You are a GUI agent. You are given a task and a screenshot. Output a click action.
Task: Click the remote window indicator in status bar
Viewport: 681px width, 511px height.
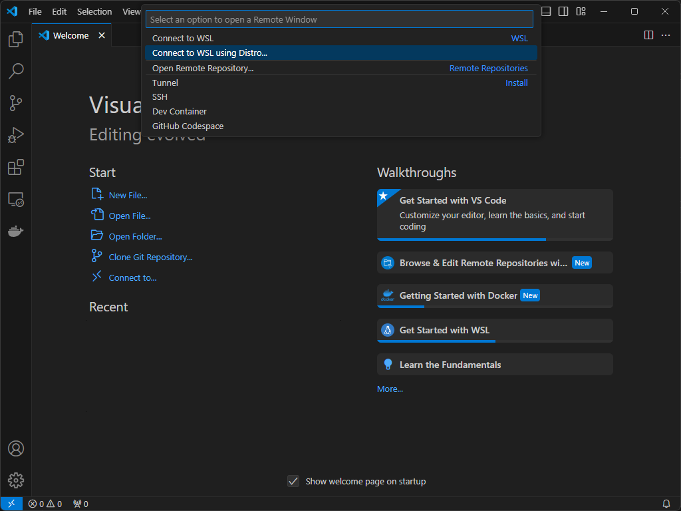[x=11, y=504]
